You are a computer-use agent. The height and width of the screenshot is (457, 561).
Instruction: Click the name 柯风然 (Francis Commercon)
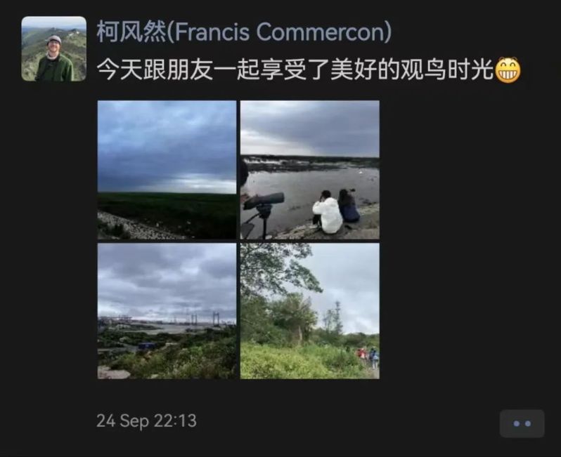coord(244,32)
